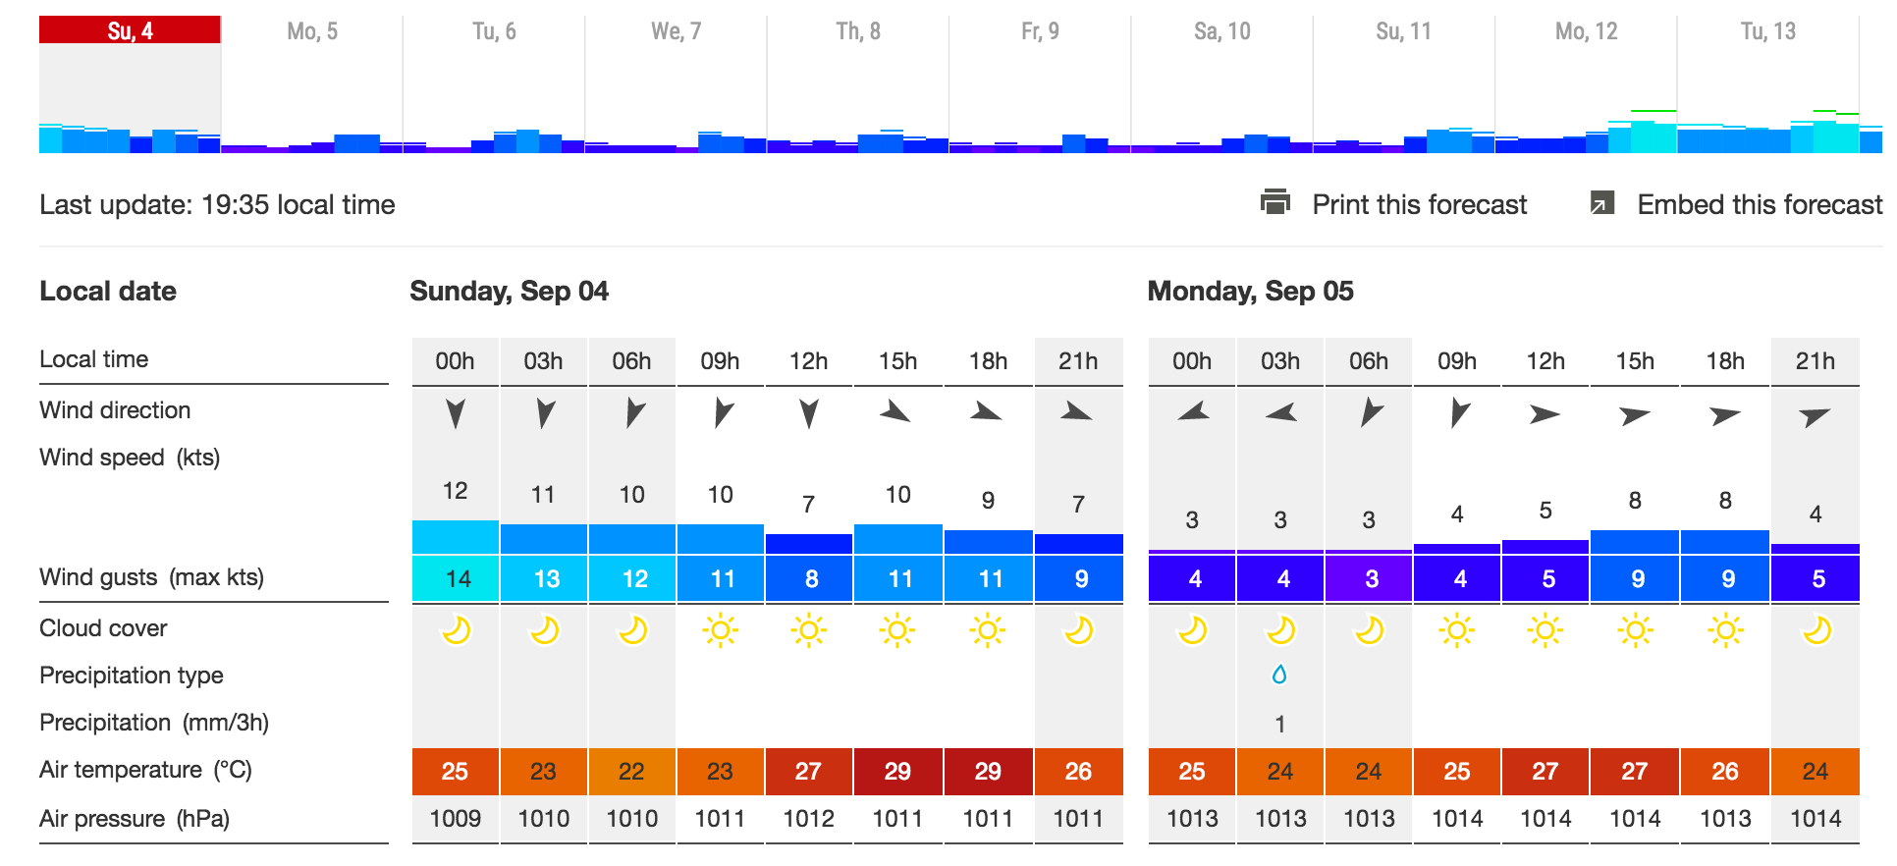Click Monday 15h wind direction arrow
1897x866 pixels.
pos(1635,415)
